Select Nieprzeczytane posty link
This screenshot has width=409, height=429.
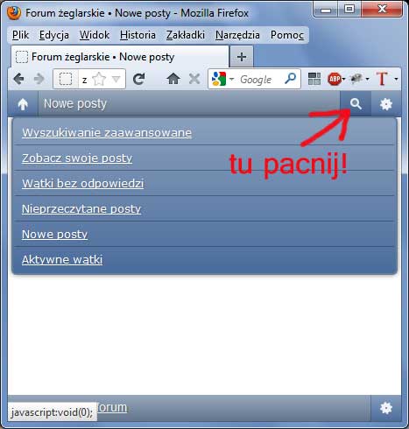tap(81, 209)
